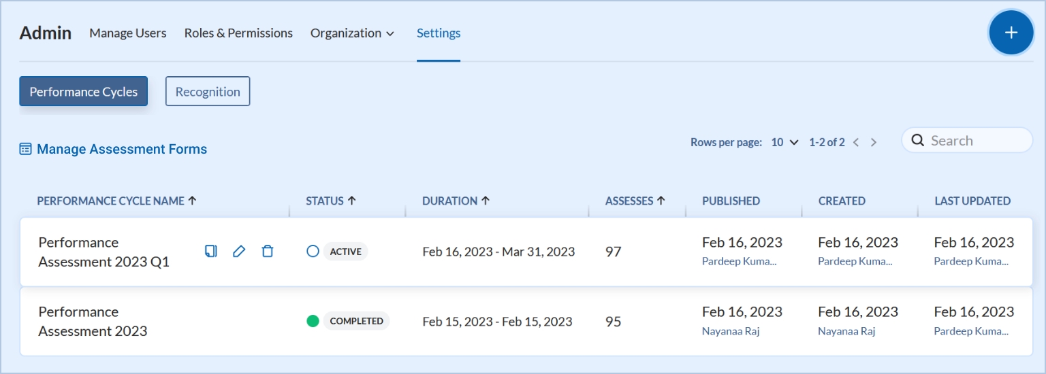Click the blue plus add button
The width and height of the screenshot is (1046, 374).
[x=1011, y=33]
